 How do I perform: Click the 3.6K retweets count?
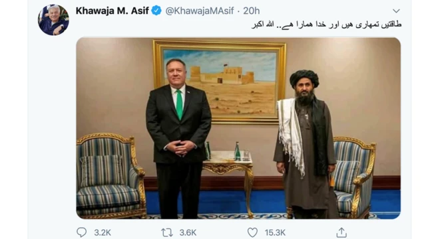[x=188, y=232]
